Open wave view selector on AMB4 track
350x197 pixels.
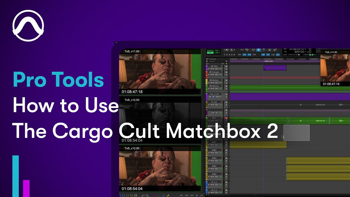[217, 169]
